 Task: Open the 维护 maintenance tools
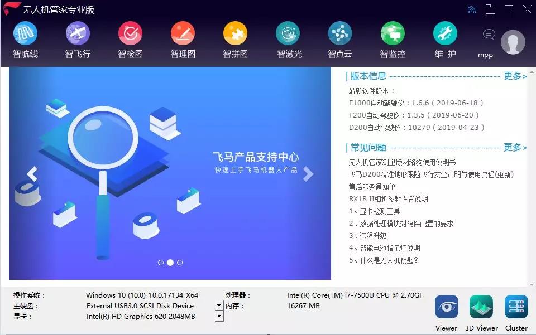(445, 34)
